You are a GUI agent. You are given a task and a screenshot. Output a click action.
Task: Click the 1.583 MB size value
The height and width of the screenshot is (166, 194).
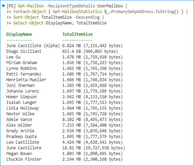click(72, 86)
